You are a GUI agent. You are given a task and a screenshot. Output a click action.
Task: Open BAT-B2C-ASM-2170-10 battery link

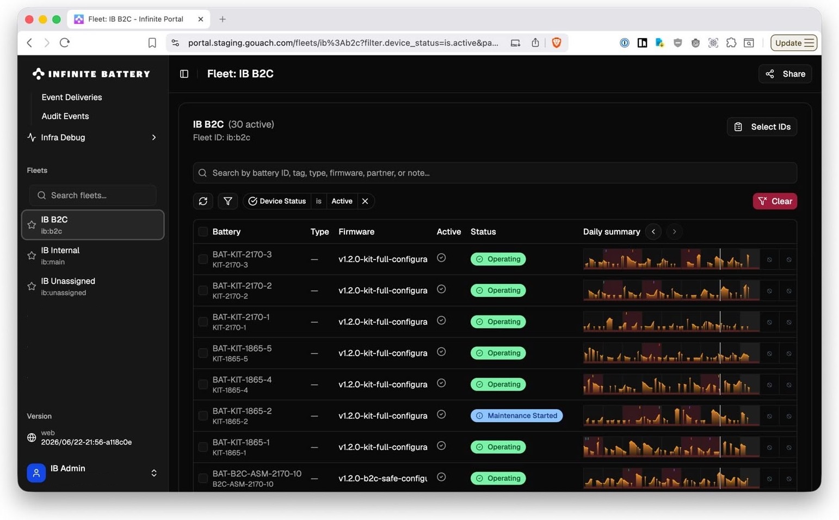[257, 474]
